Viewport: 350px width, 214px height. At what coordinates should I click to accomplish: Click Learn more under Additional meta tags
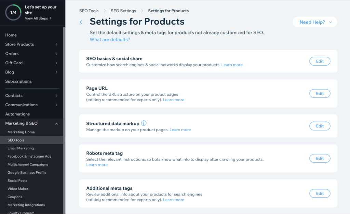point(173,200)
